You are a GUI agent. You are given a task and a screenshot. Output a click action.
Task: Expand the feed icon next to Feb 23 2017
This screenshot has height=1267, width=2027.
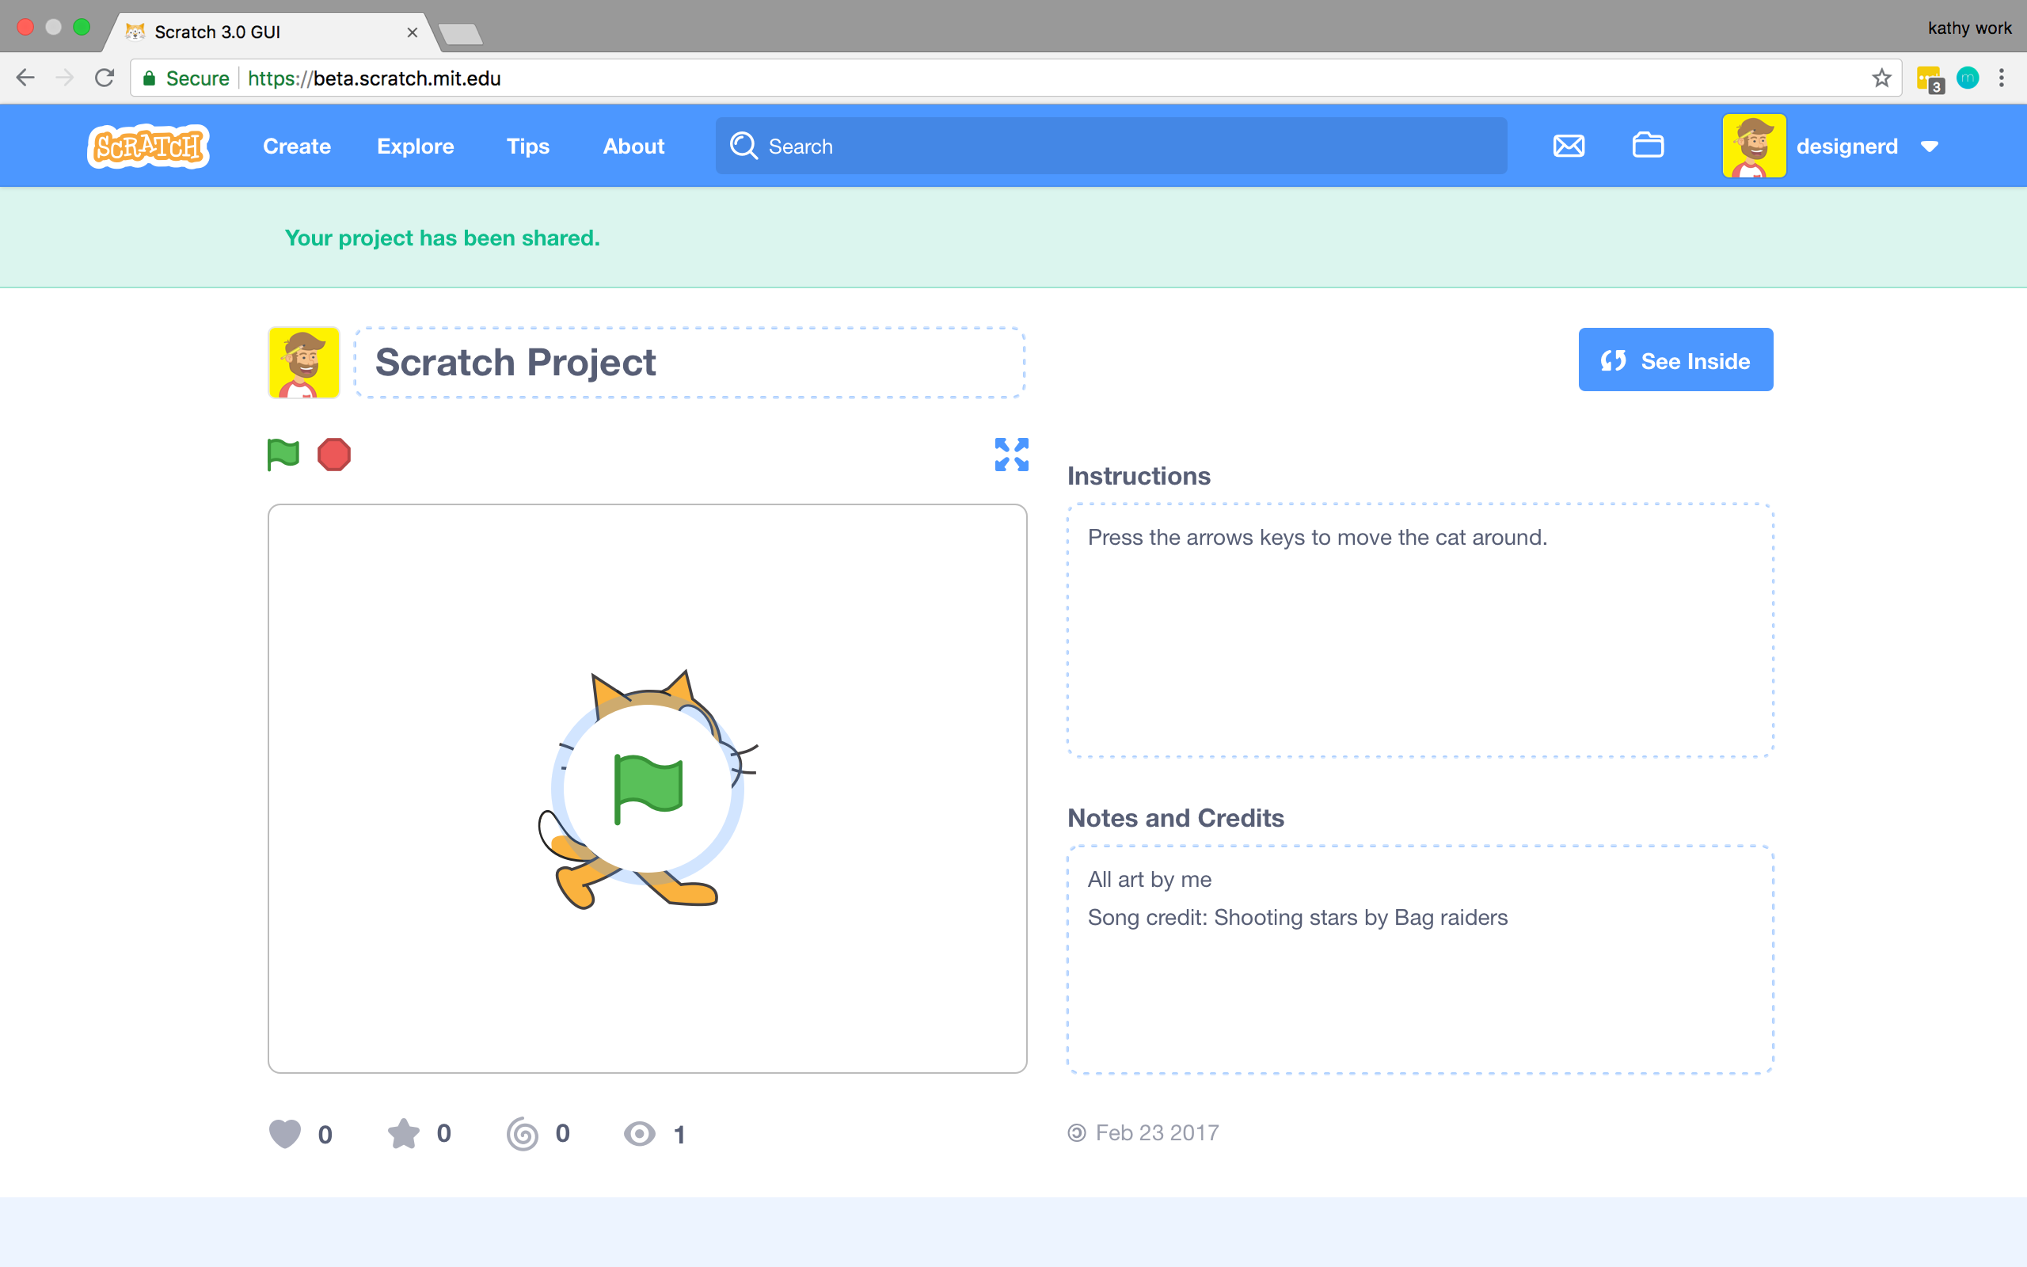point(1076,1132)
